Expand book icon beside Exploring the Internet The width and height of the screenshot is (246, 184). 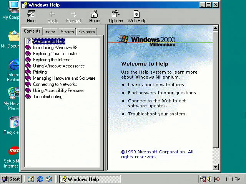point(28,60)
